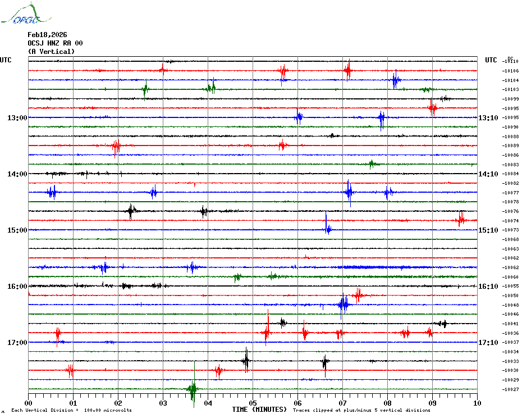The height and width of the screenshot is (418, 522).
Task: Click the 100.00 microvolts vertical division note
Action: pyautogui.click(x=72, y=410)
